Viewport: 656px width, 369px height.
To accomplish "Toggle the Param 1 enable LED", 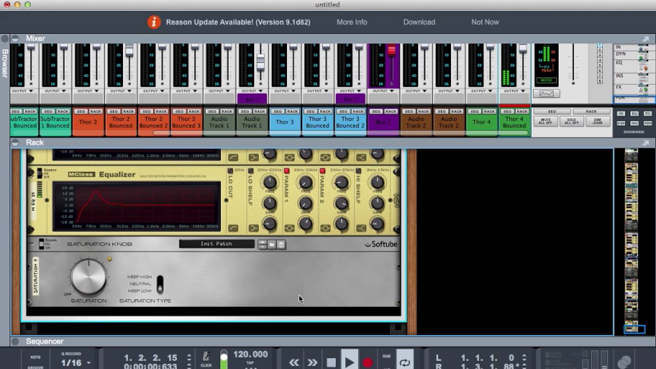I will pos(286,171).
